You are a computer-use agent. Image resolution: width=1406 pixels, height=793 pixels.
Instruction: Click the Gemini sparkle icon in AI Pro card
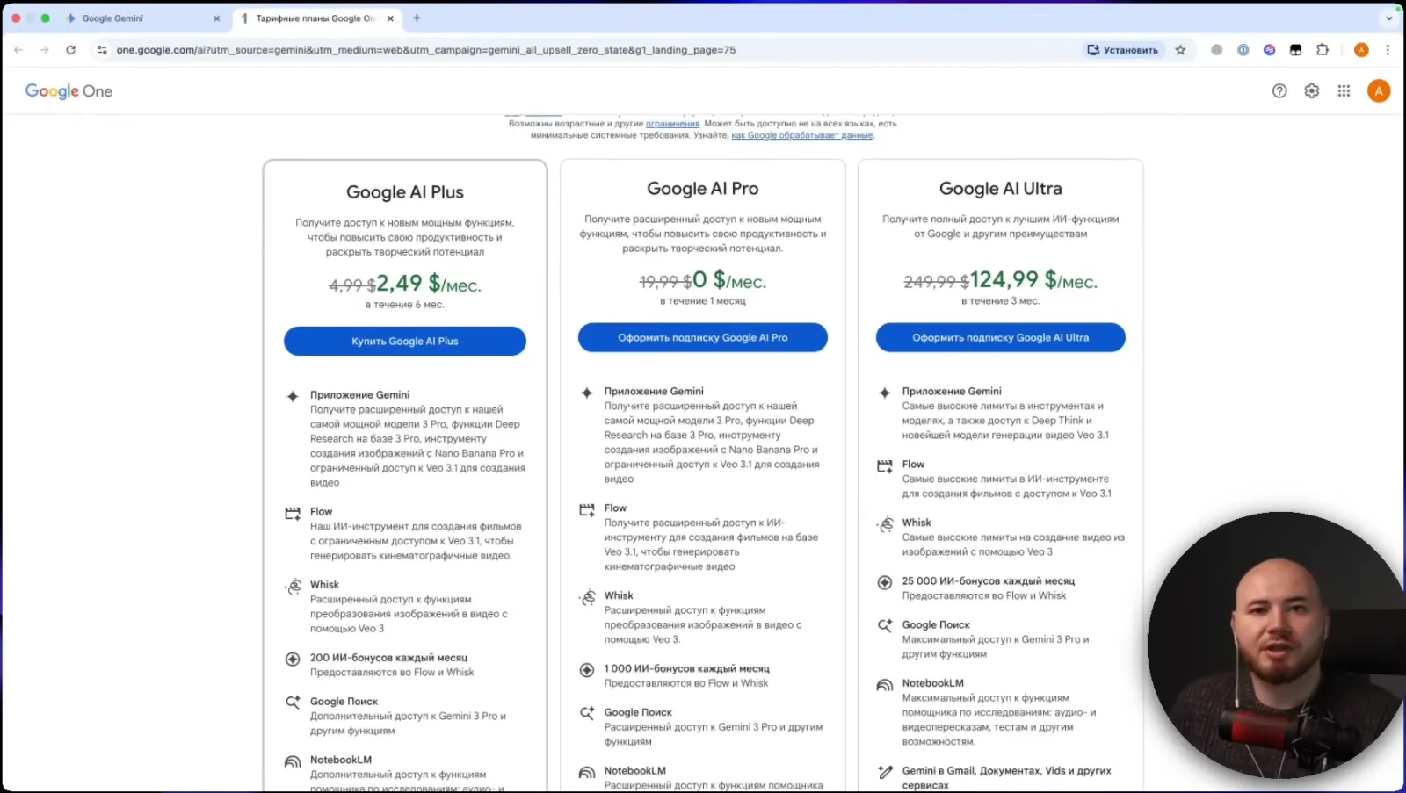point(587,393)
